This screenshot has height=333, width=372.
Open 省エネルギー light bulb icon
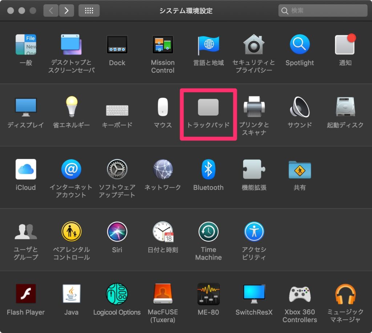72,106
